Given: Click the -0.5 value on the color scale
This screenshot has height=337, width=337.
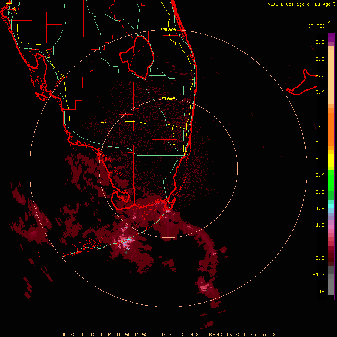Looking at the screenshot, I should tap(319, 258).
